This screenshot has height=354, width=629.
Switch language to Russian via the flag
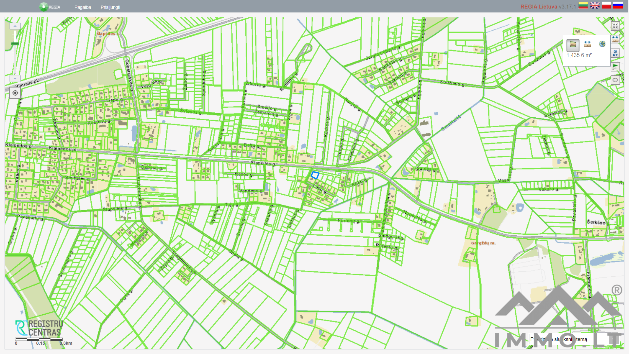click(x=618, y=5)
